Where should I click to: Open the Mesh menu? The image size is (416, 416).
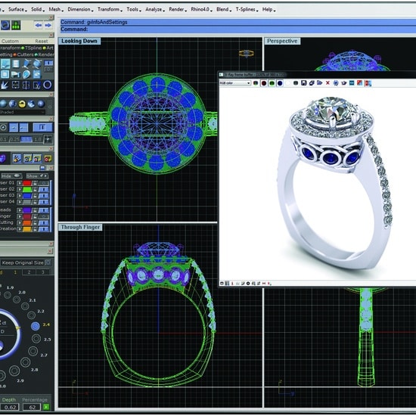56,10
